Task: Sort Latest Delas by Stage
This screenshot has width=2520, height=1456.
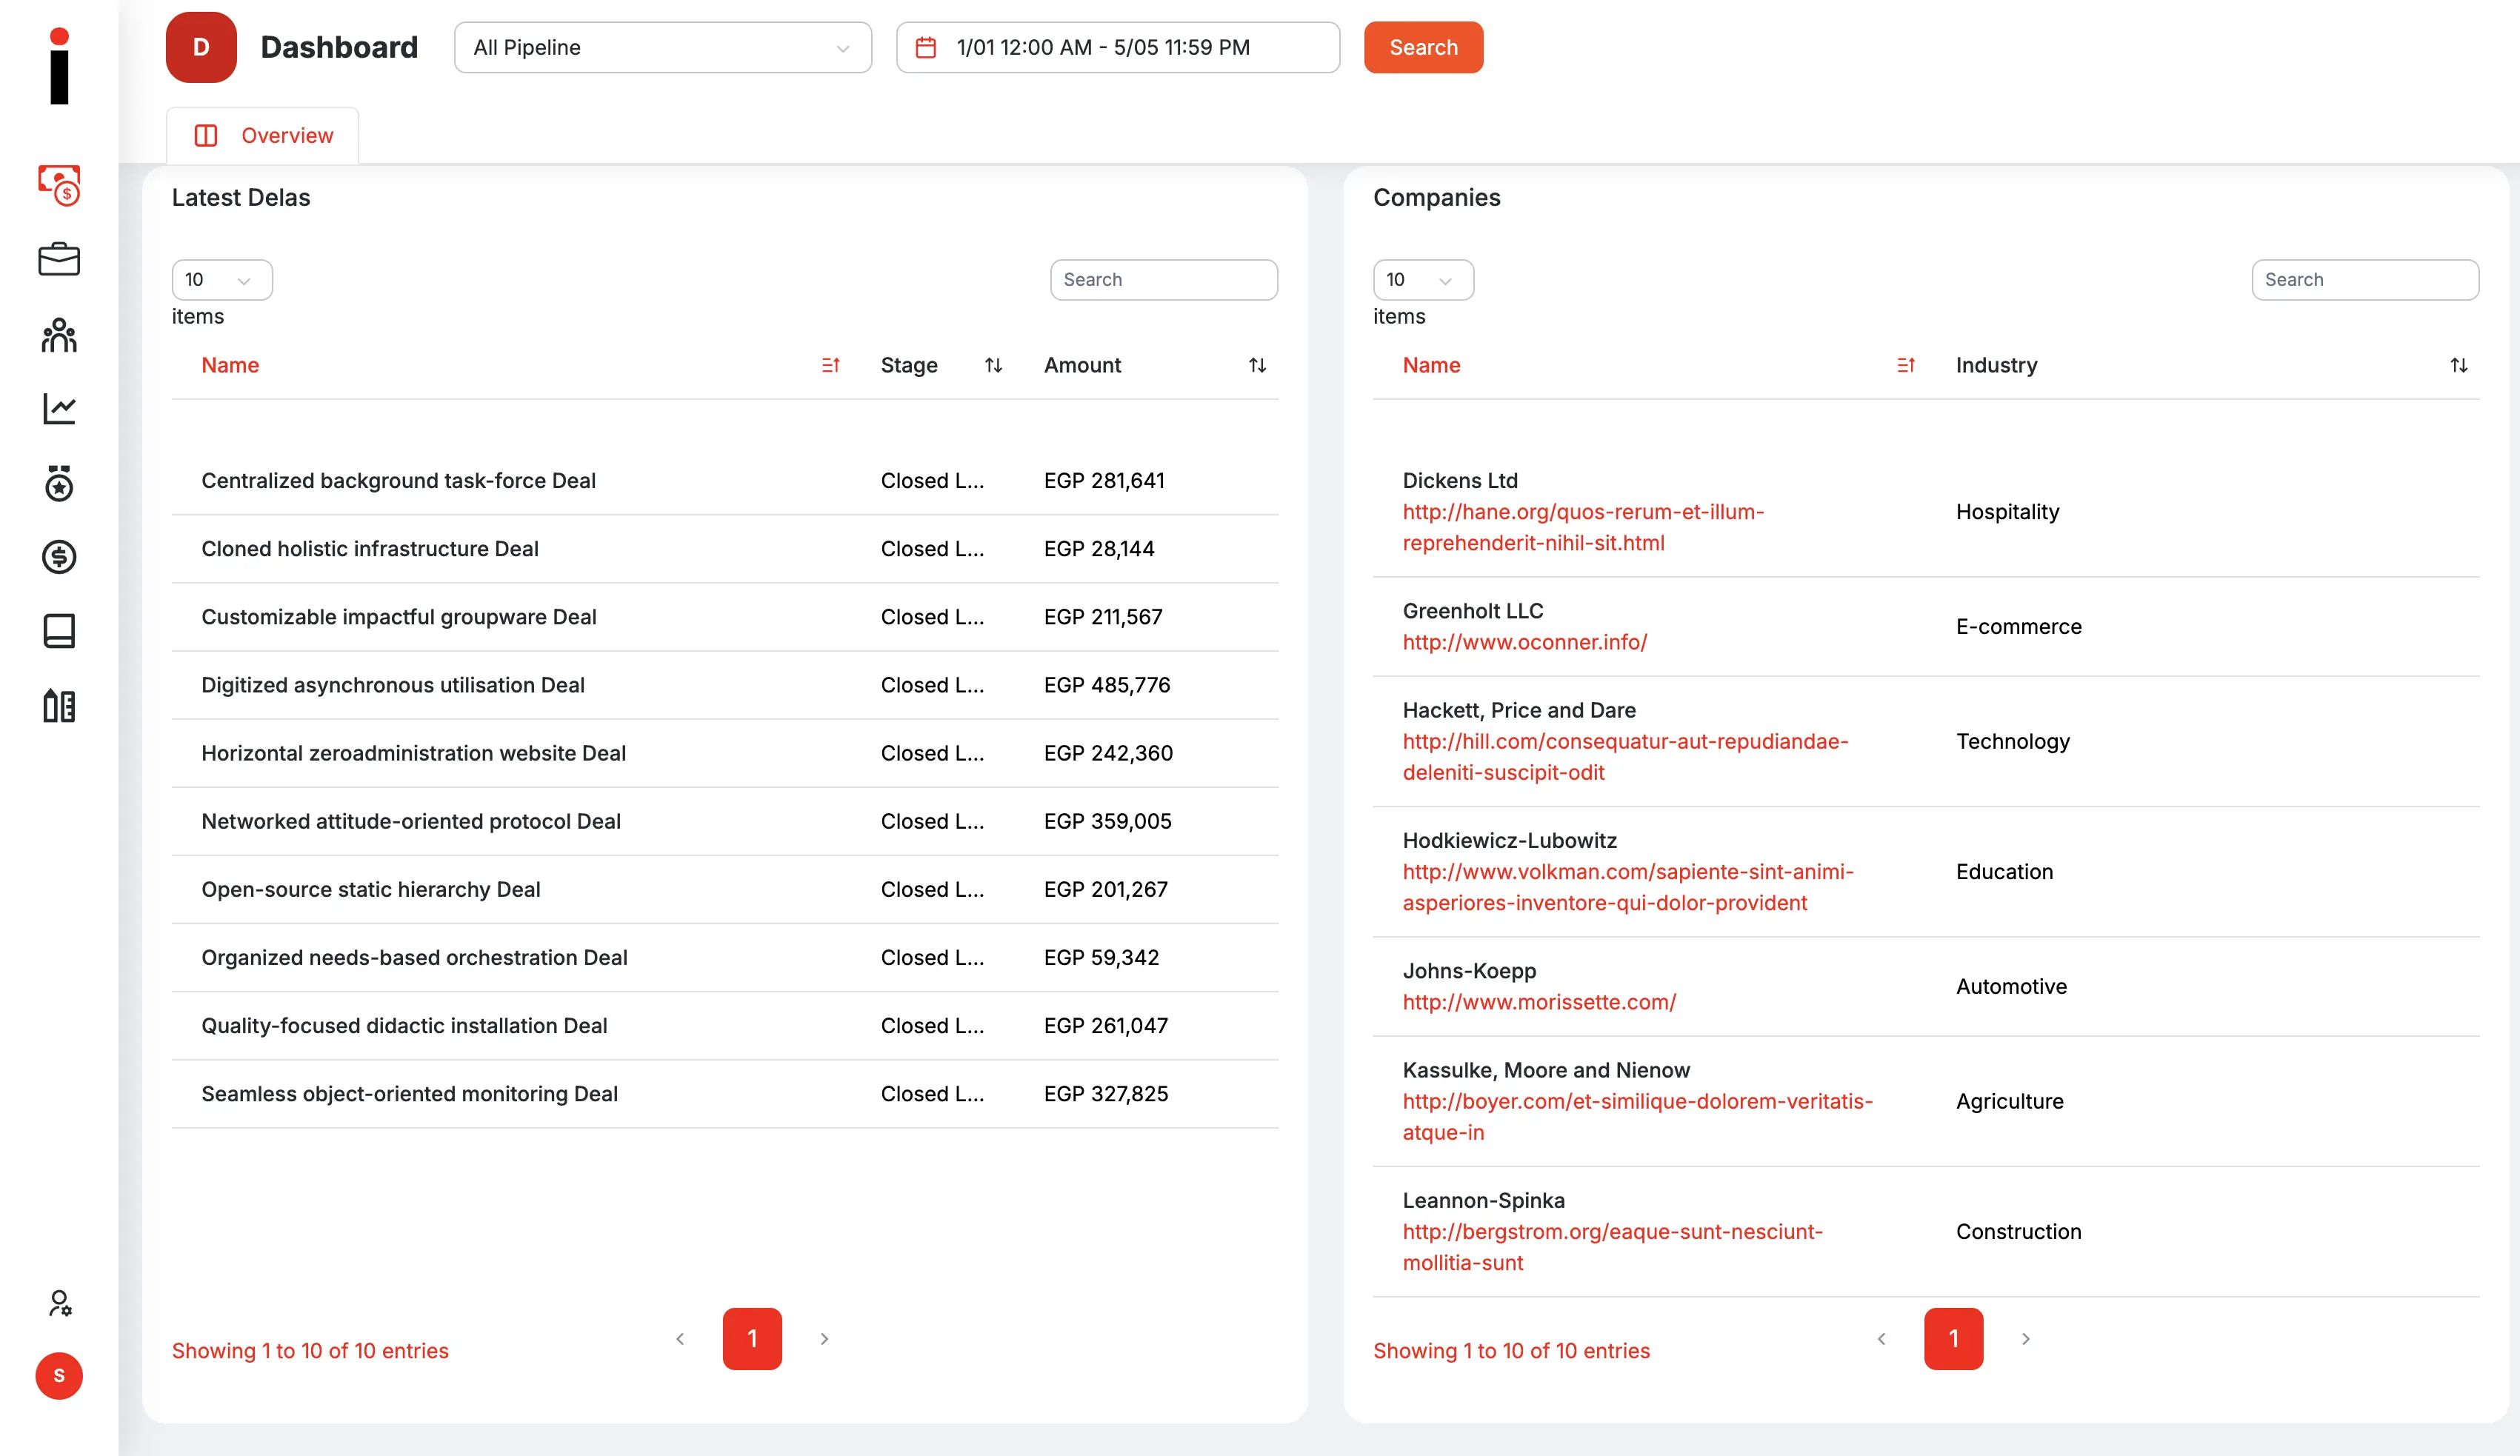Action: (993, 365)
